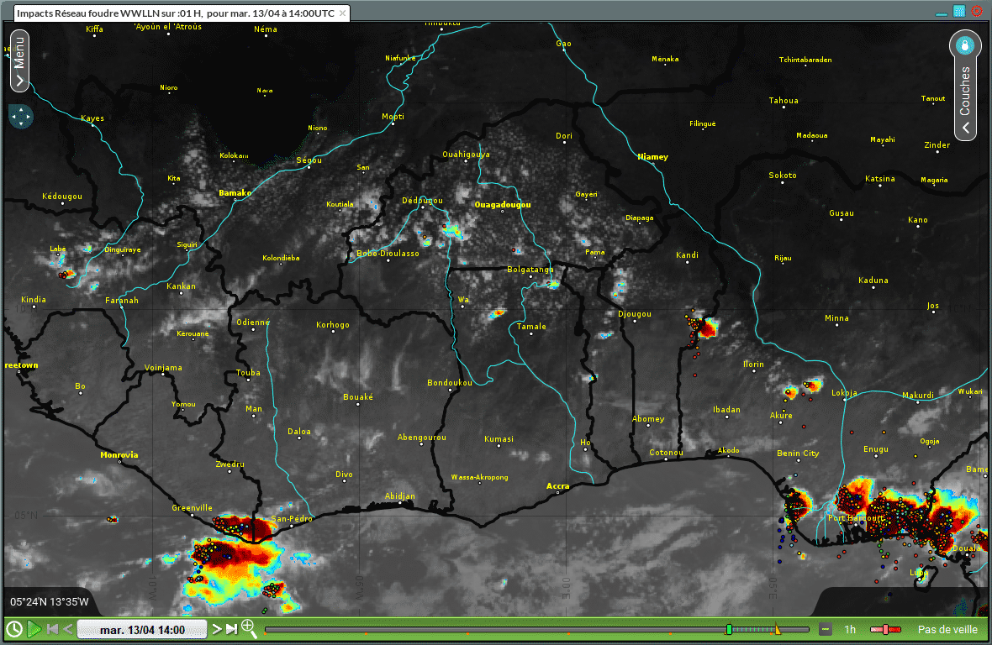The height and width of the screenshot is (645, 992).
Task: Adjust the red slider beside Pas de veille
Action: click(x=885, y=629)
